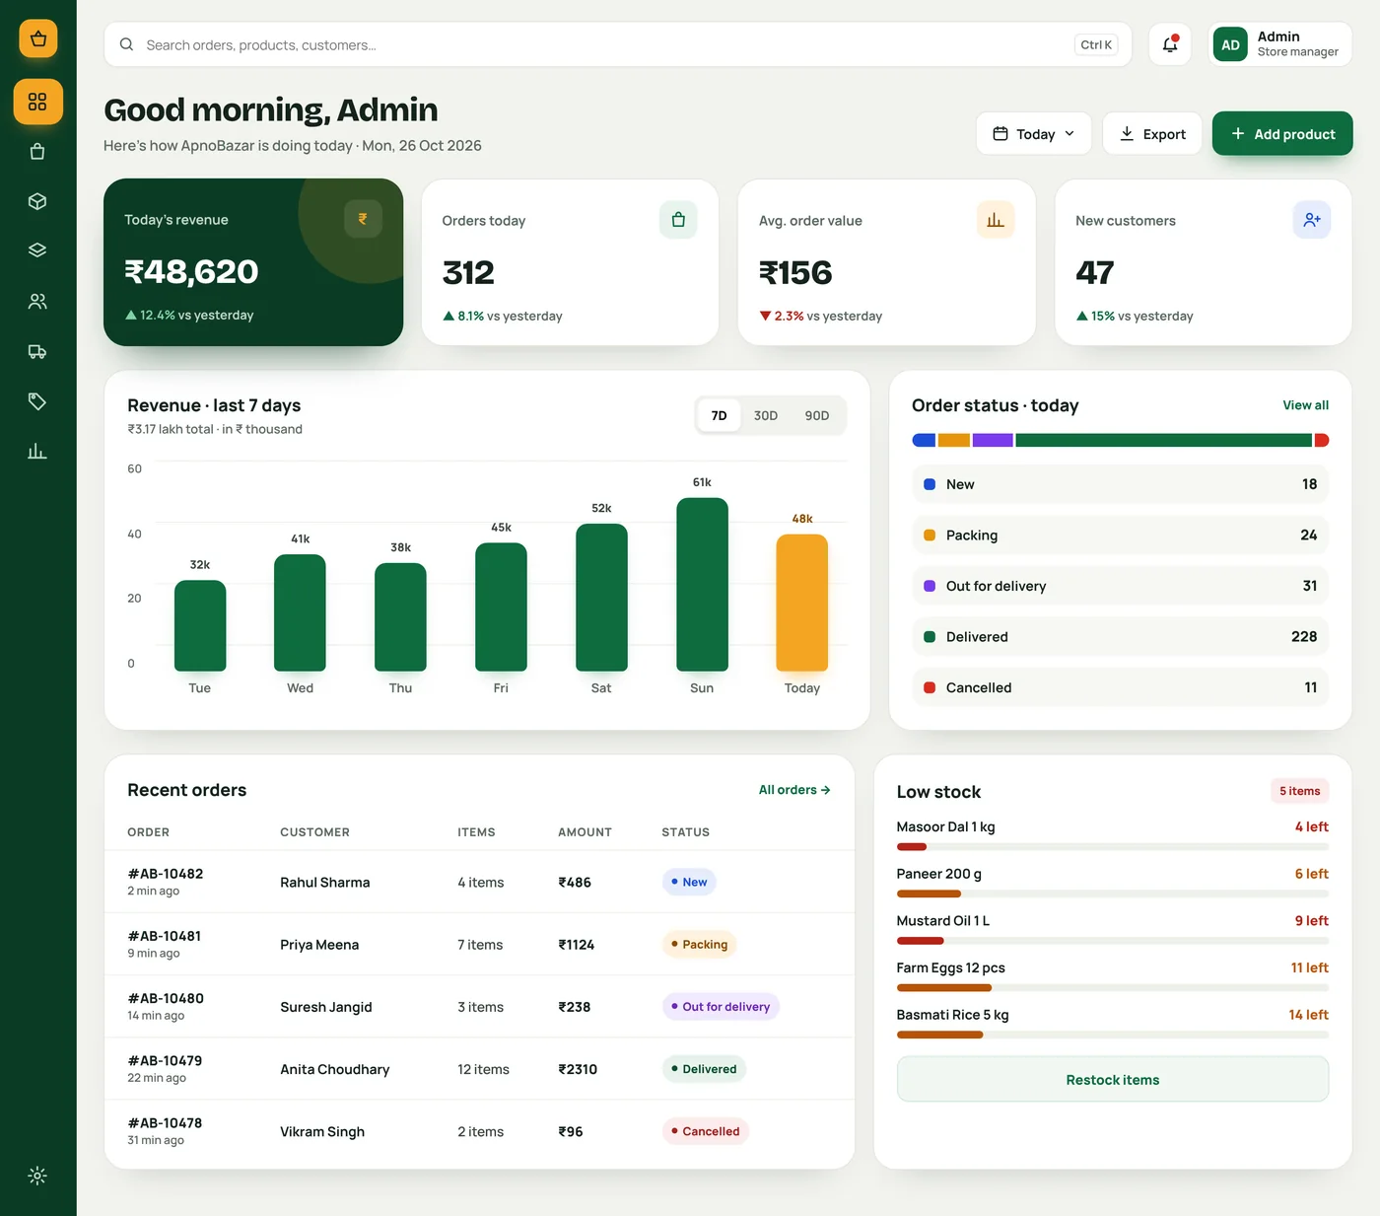Open the Dashboard grid icon in sidebar
1380x1216 pixels.
[38, 102]
